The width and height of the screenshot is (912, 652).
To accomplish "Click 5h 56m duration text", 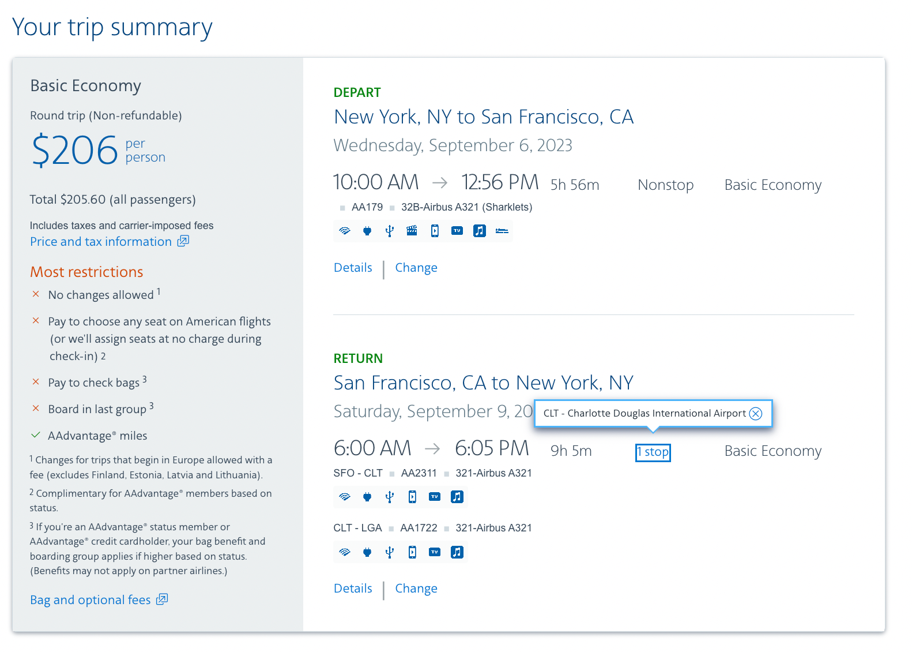I will tap(575, 185).
